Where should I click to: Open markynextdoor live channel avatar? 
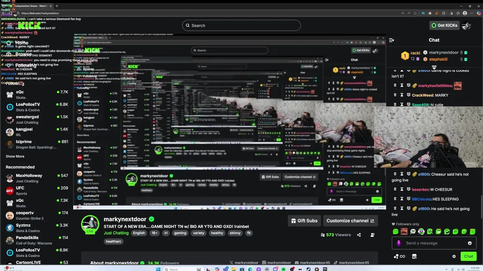[90, 225]
